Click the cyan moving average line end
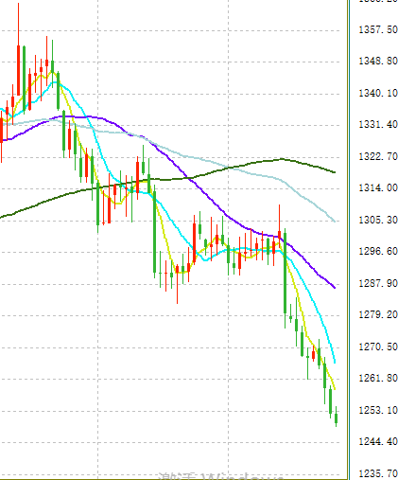Viewport: 398px width, 480px height. tap(335, 362)
